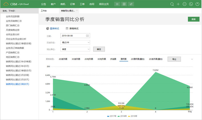The image size is (202, 120).
Task: Click the search magnifier icon in header
Action: tap(172, 4)
